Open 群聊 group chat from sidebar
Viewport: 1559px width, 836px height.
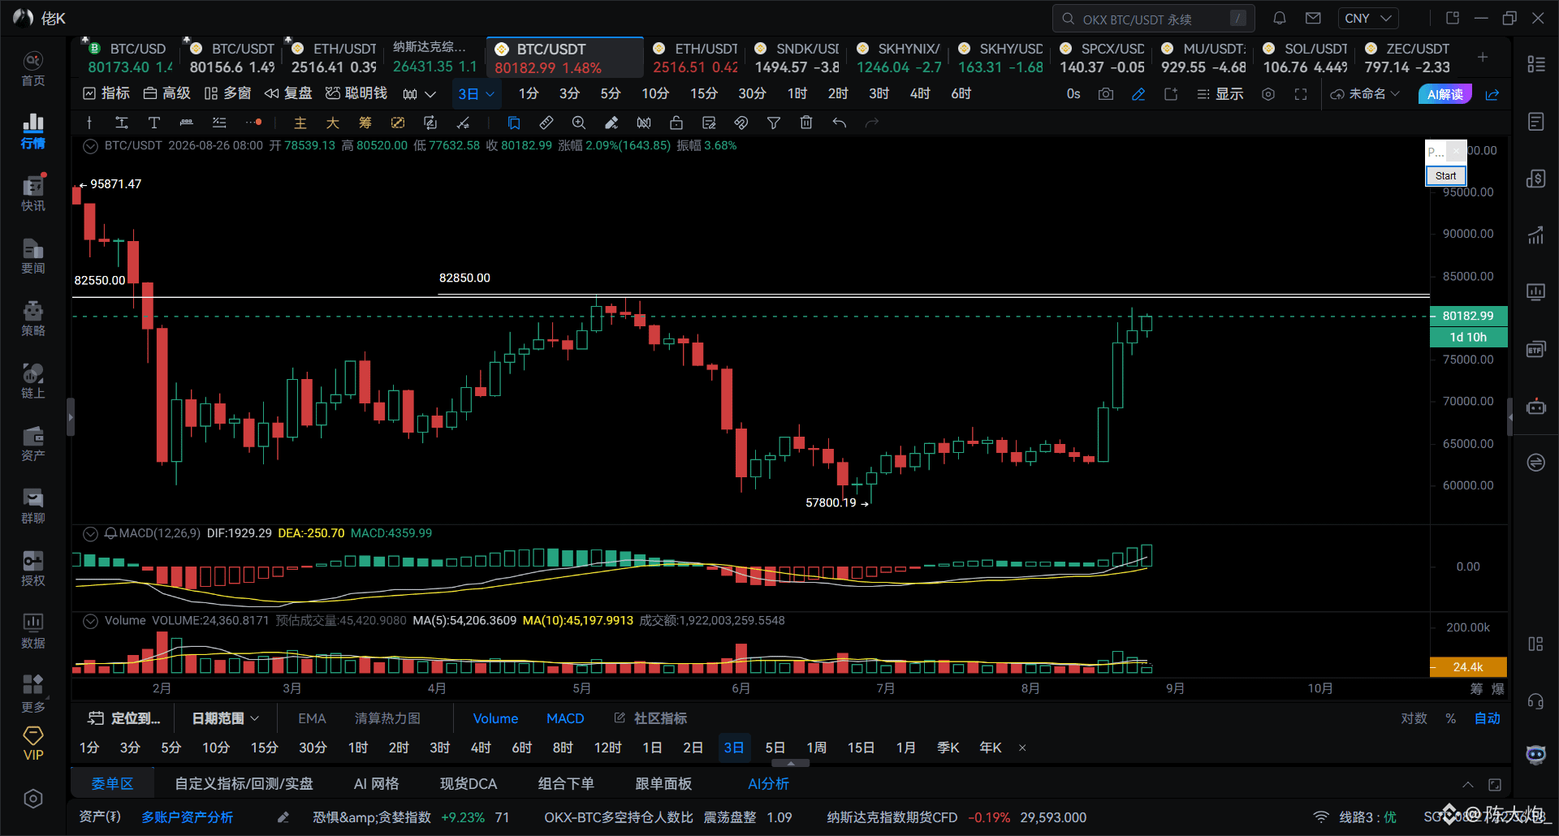point(32,506)
